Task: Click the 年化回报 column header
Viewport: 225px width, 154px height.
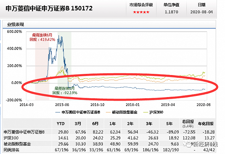Action: pyautogui.click(x=206, y=123)
